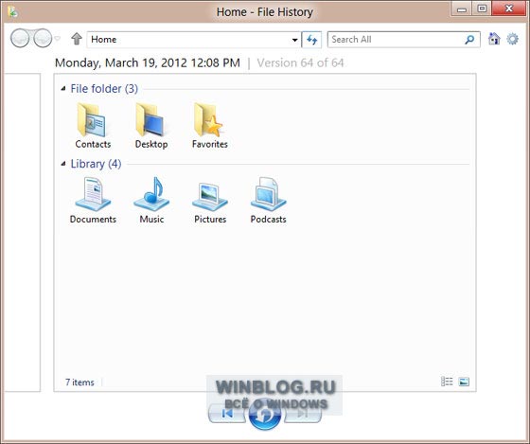
Task: Select the Library (4) group header
Action: (x=96, y=164)
